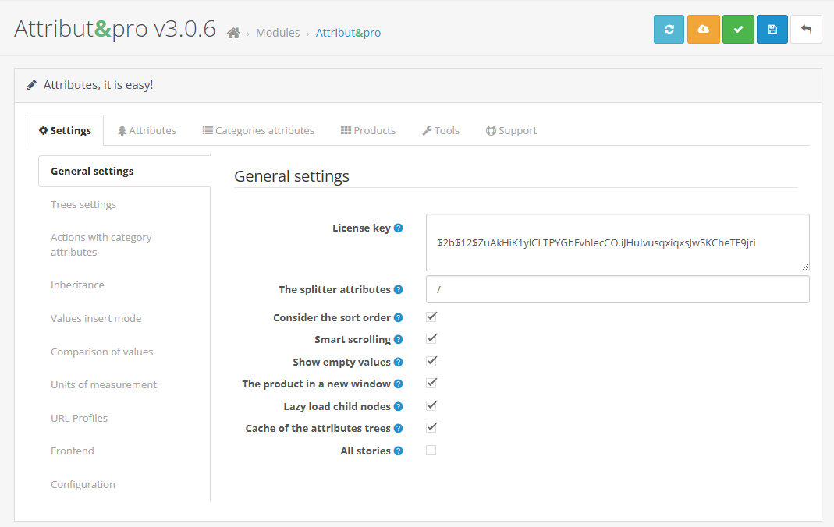
Task: Go to the home breadcrumb icon
Action: coord(232,33)
